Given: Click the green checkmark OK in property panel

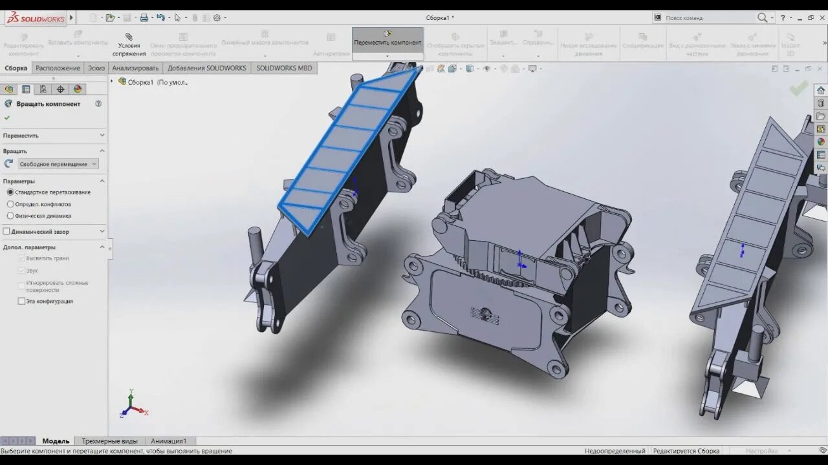Looking at the screenshot, I should (7, 118).
